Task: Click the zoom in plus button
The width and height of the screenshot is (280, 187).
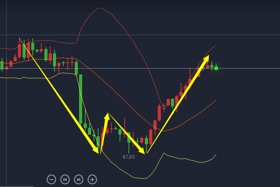Action: 92,179
